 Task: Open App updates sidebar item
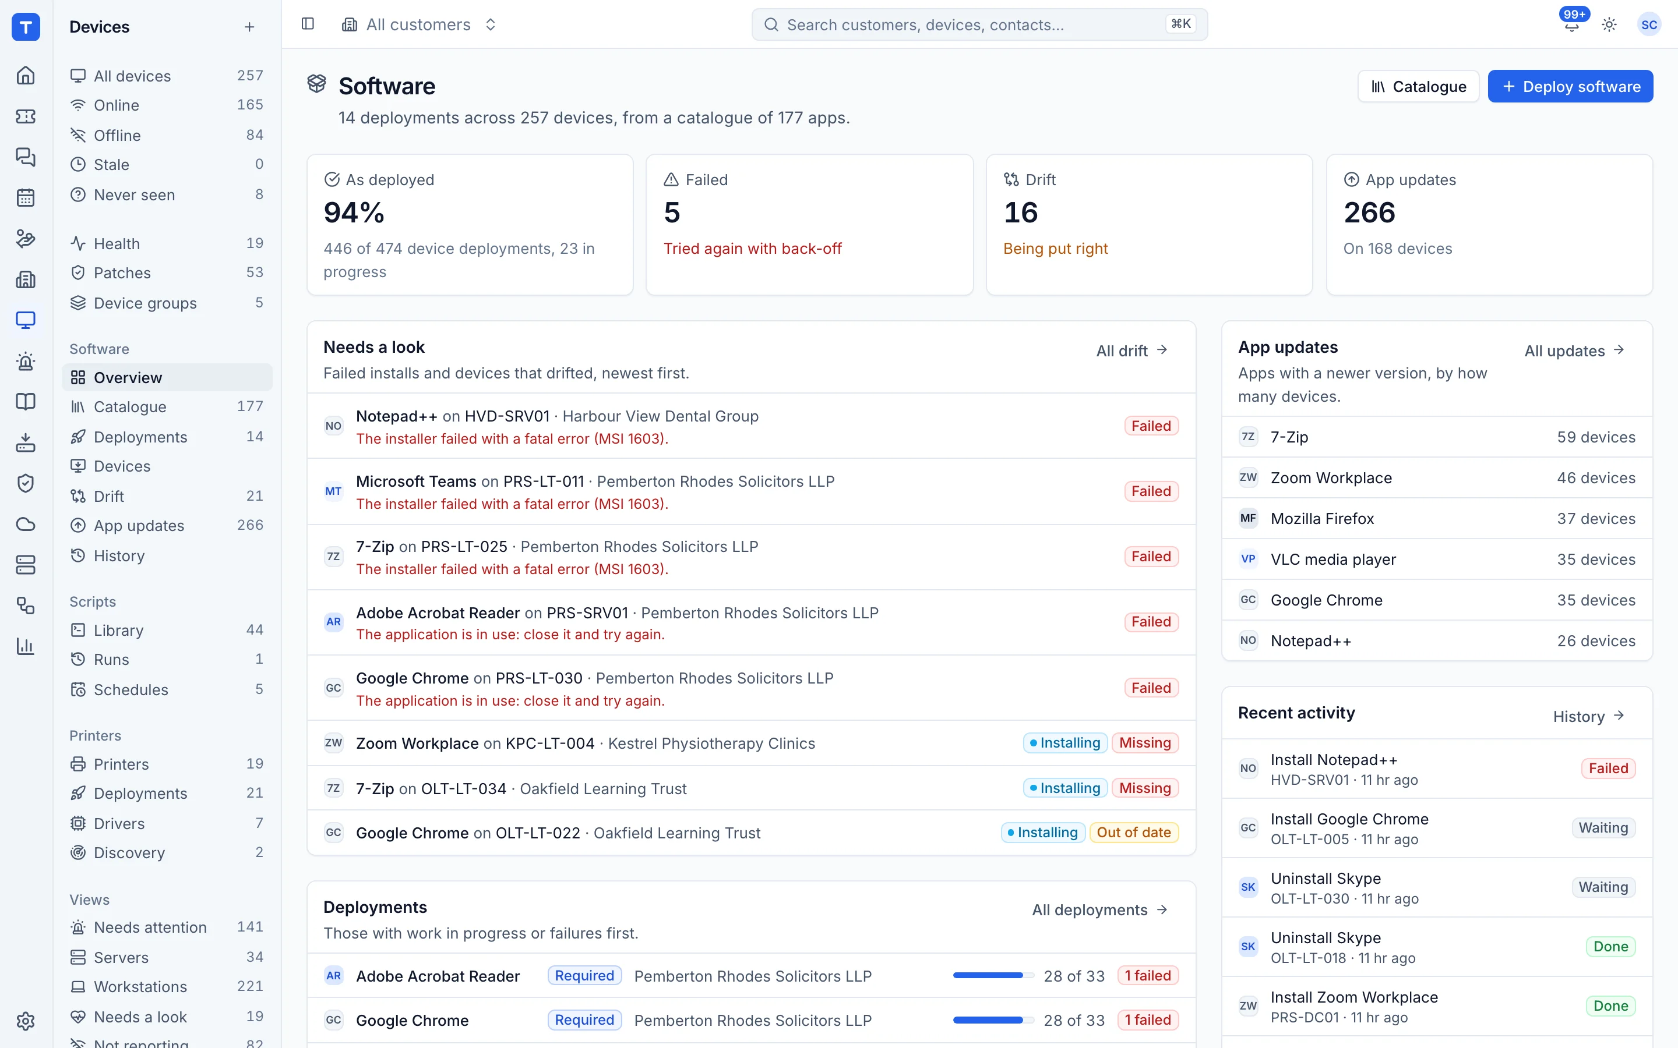click(x=167, y=525)
